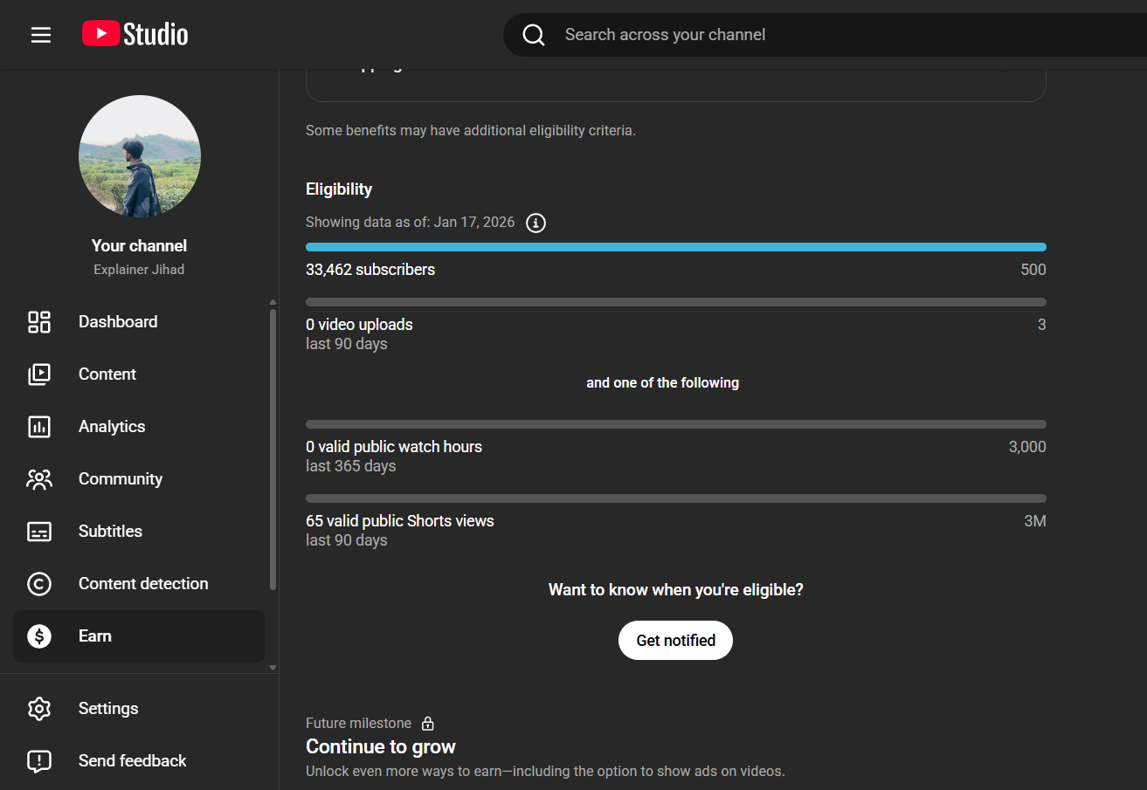Click the info icon beside data date

[x=535, y=223]
